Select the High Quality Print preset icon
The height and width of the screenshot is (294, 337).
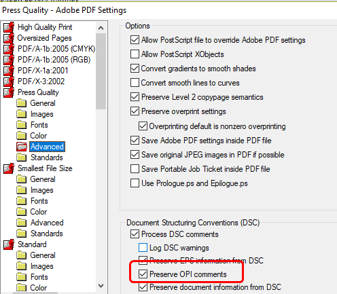(9, 27)
